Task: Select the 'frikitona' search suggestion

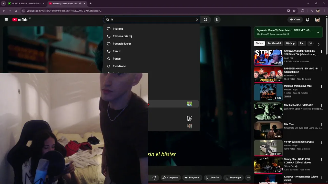Action: coord(151,29)
